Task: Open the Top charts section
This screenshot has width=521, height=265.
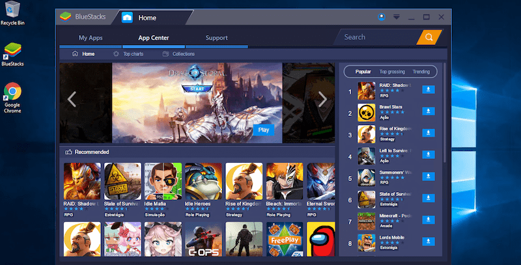Action: pyautogui.click(x=128, y=54)
